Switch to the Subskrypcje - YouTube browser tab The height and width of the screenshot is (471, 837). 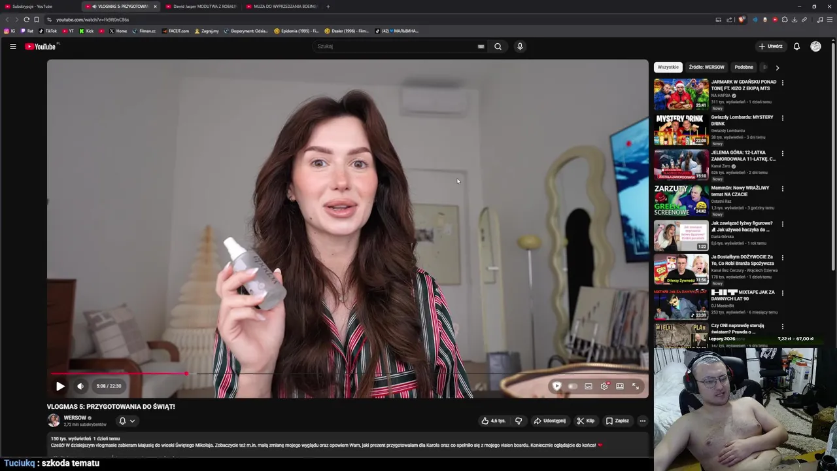coord(41,7)
